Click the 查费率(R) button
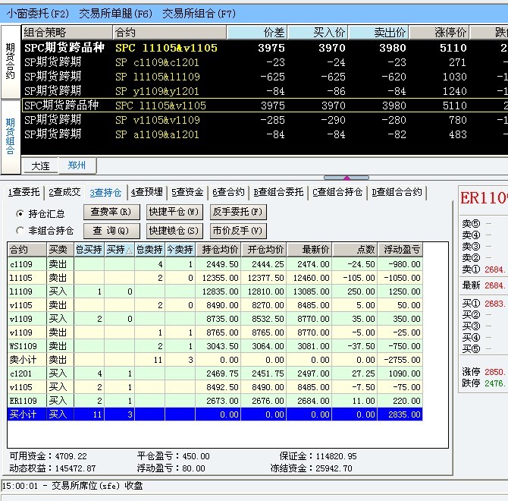Viewport: 508px width, 501px height. coord(111,212)
